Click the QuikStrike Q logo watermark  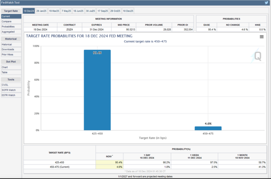click(257, 56)
